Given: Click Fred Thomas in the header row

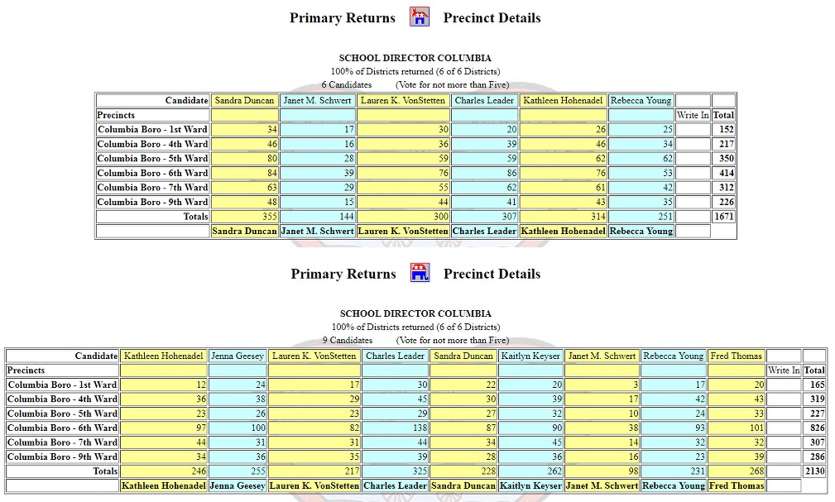Looking at the screenshot, I should (736, 356).
